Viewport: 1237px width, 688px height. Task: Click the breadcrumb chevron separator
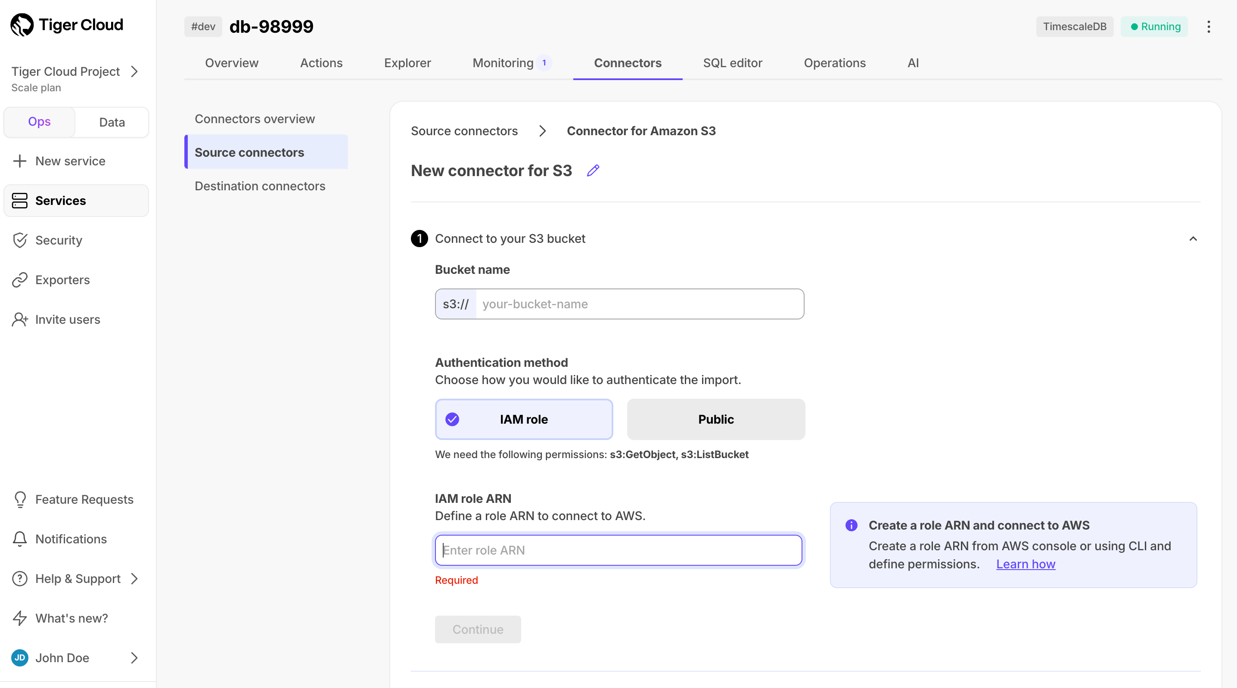click(x=543, y=131)
